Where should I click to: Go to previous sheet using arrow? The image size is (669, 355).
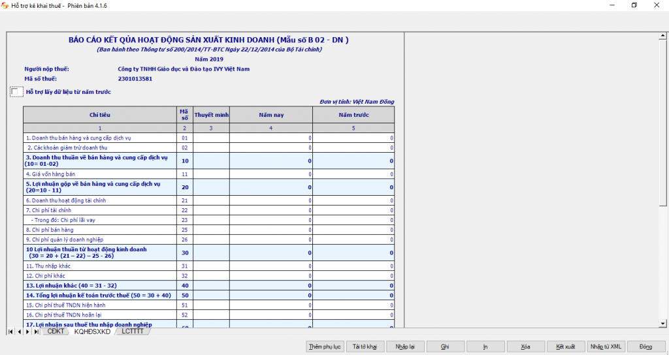(x=19, y=332)
